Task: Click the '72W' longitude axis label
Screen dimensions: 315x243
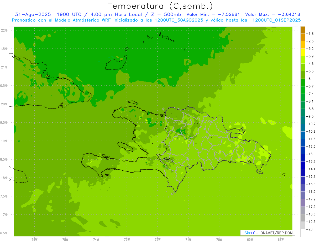Action: [158, 239]
